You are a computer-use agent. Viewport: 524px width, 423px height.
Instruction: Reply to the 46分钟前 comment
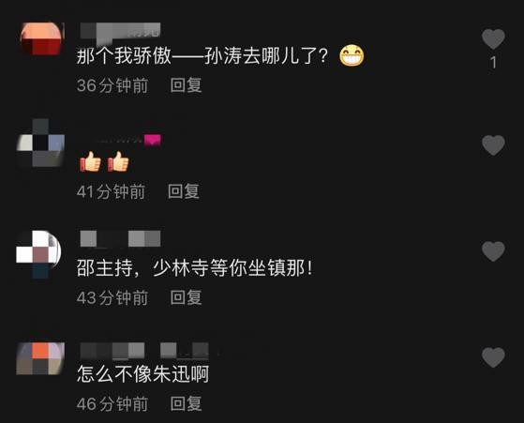(187, 403)
